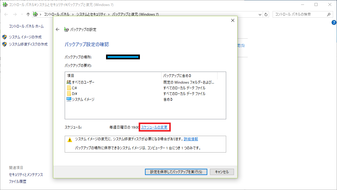Open Help via the blue question mark icon
This screenshot has width=337, height=190.
335,22
